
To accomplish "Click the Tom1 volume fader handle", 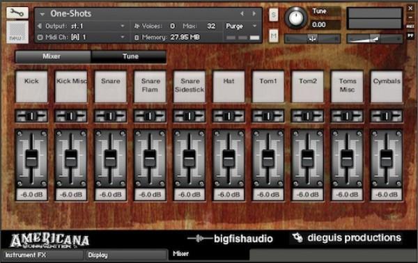I will 268,159.
